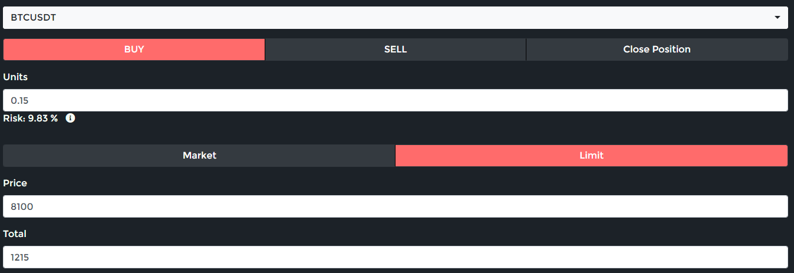The image size is (794, 273).
Task: Place cursor on the 0.15 value
Action: (x=20, y=101)
